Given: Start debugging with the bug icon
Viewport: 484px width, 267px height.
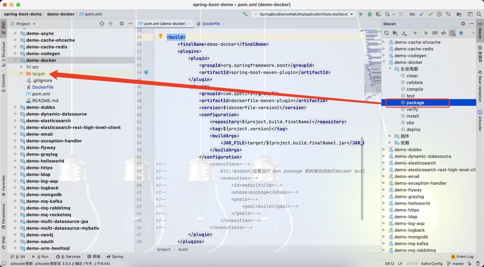Looking at the screenshot, I should coord(369,14).
